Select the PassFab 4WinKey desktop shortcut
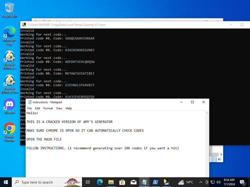 (x=9, y=60)
